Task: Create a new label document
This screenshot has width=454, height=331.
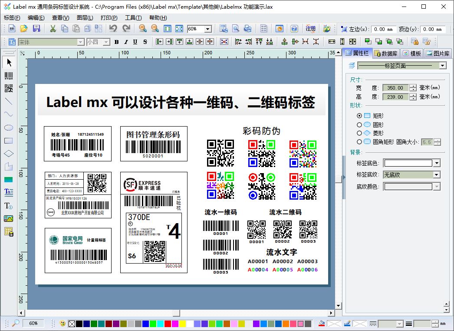Action: (x=12, y=28)
